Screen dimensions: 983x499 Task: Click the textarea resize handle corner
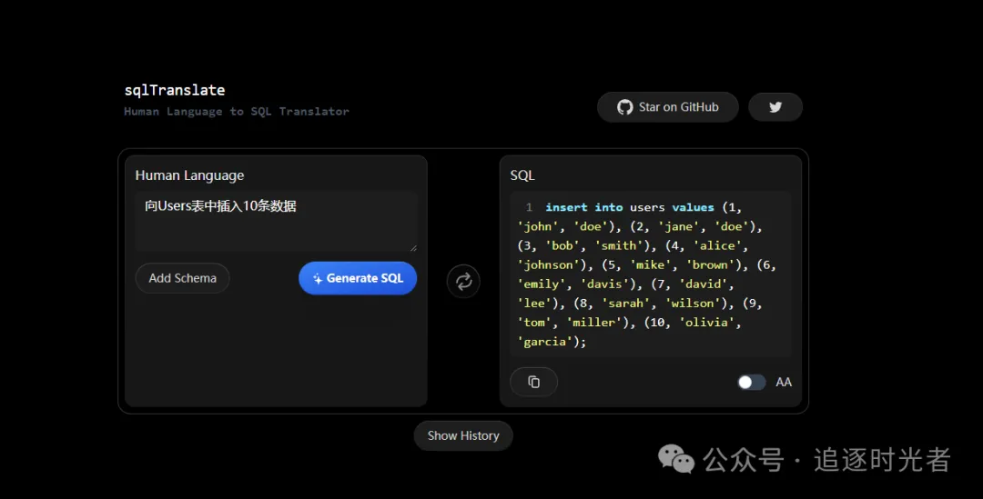[413, 246]
